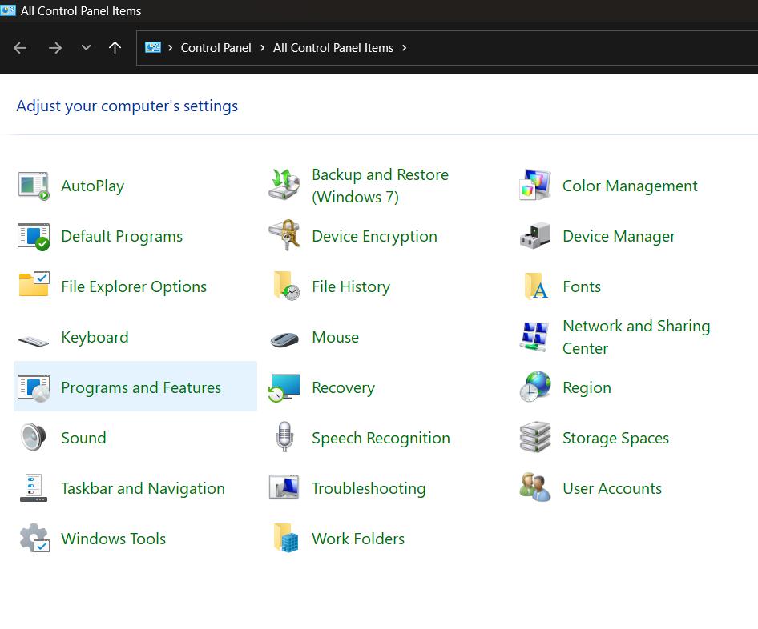Open the User Accounts people icon
Viewport: 758px width, 629px height.
point(534,487)
